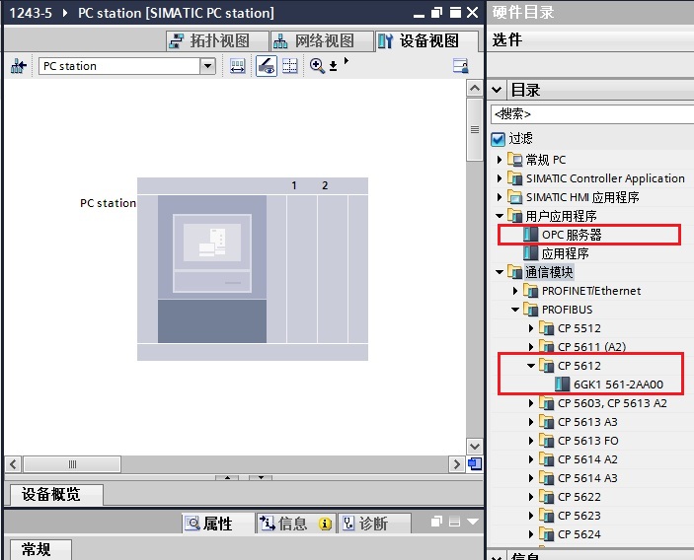Expand SIMATIC HMI 应用程序 folder
This screenshot has height=560, width=694.
[500, 197]
